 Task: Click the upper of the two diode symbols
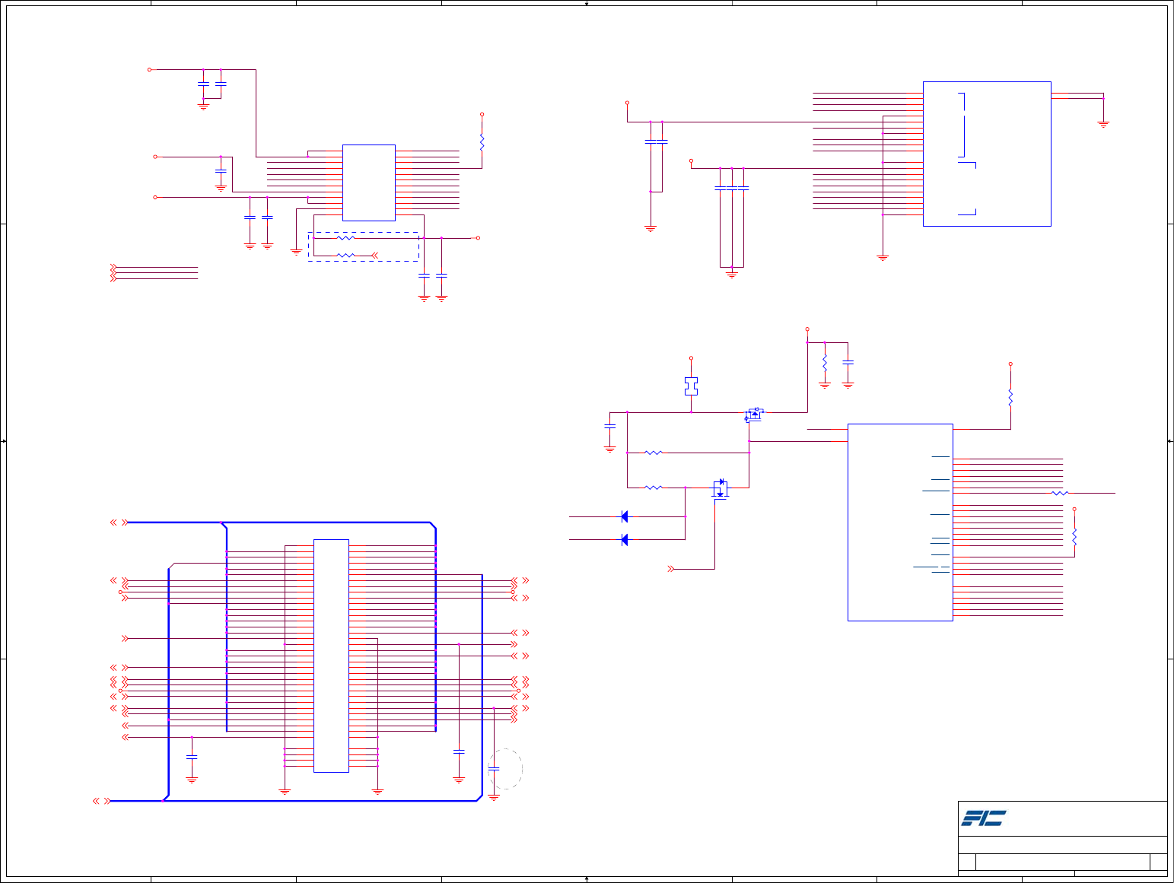tap(625, 516)
